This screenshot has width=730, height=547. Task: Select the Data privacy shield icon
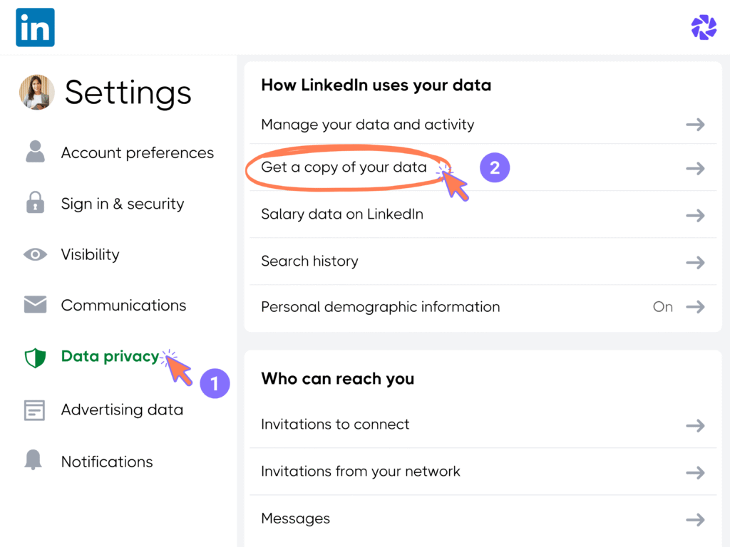click(34, 356)
